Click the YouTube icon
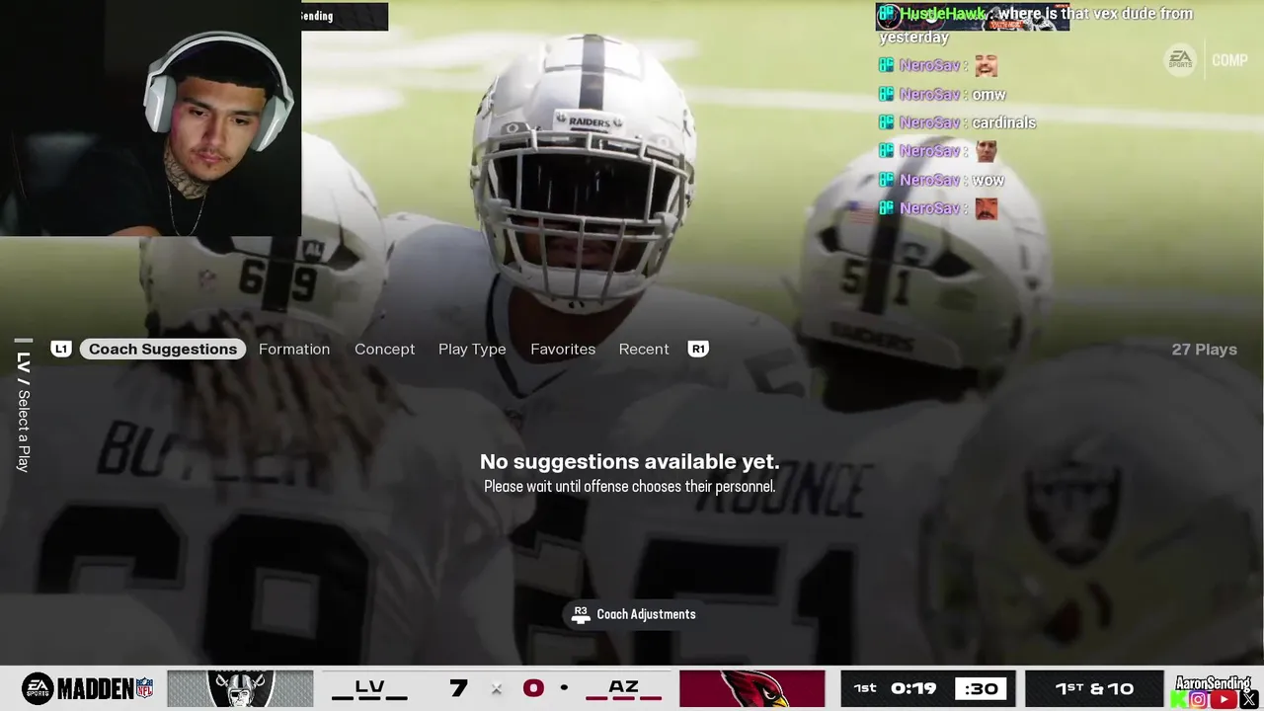1264x711 pixels. point(1224,700)
